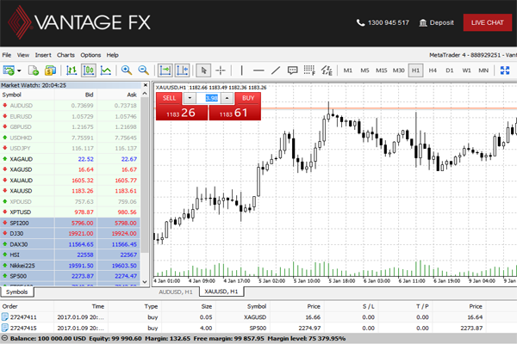Set timeframe to M30

[399, 71]
